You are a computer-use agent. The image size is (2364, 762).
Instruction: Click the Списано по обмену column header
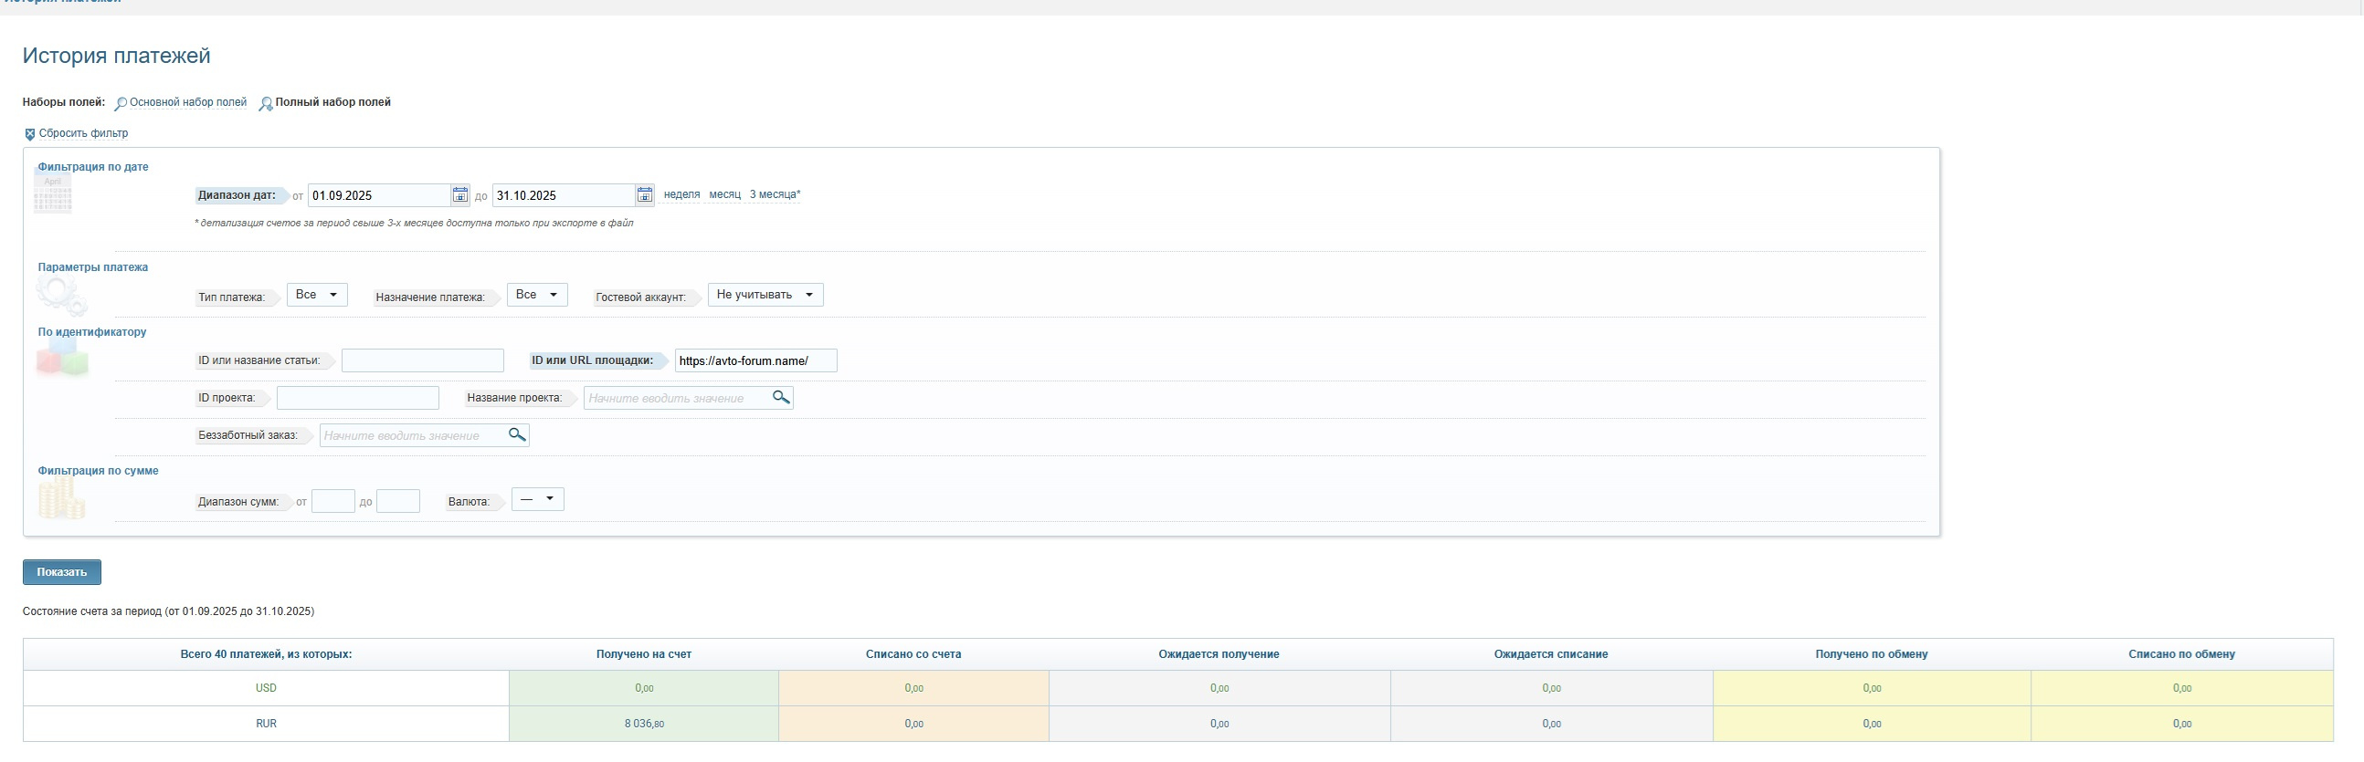2182,654
